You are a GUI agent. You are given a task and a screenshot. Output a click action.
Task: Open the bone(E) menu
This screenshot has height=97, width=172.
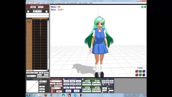click(x=32, y=3)
